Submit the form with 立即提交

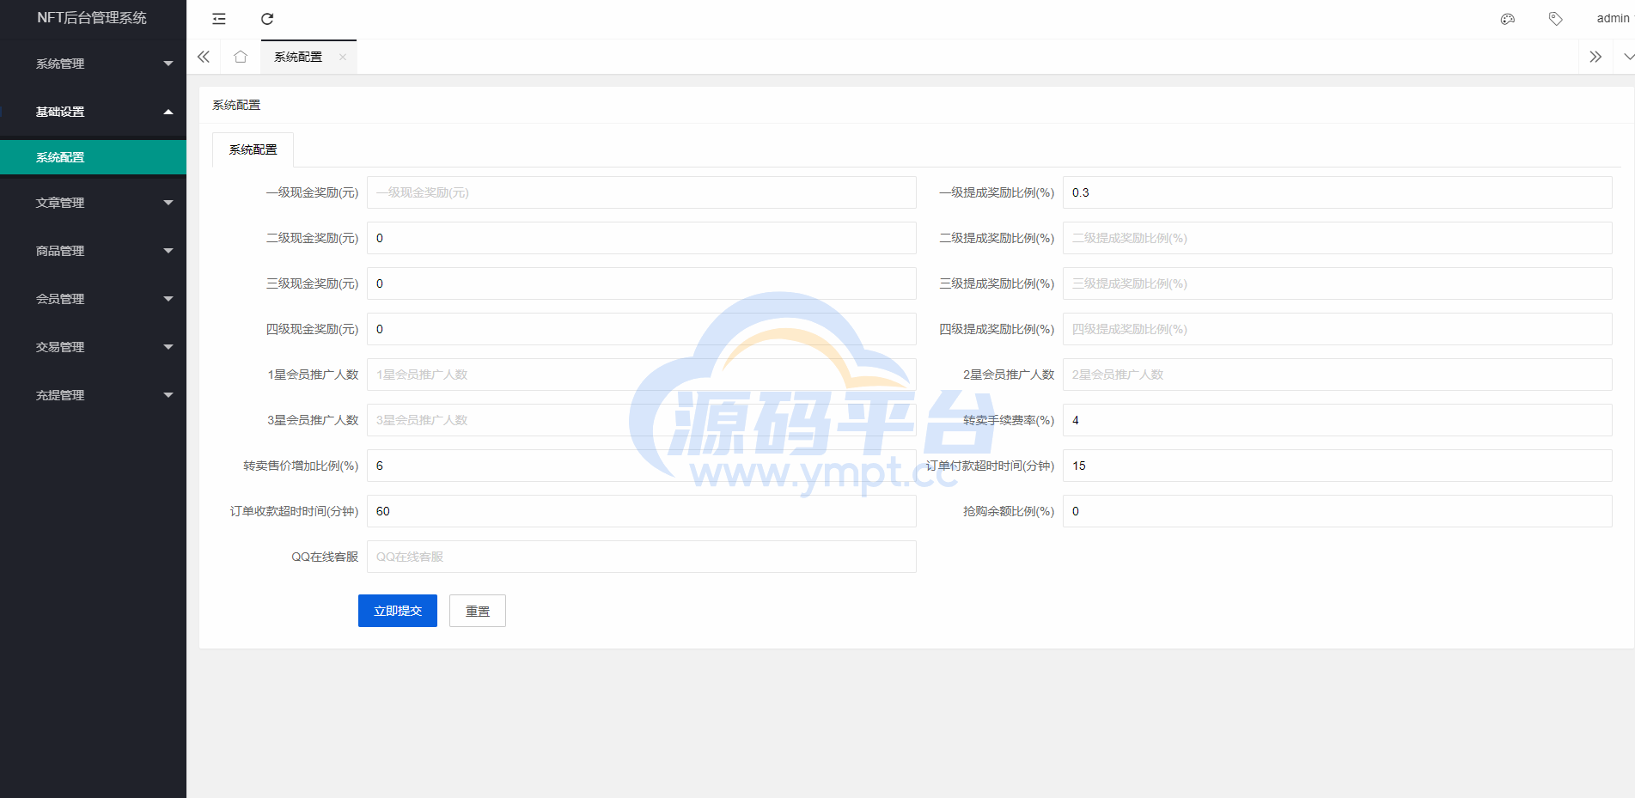pos(398,611)
